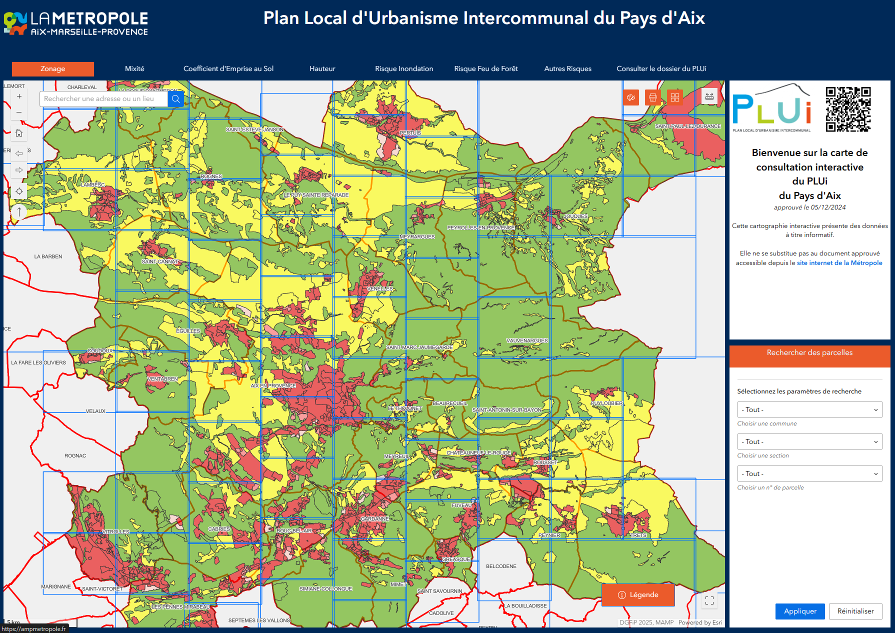895x633 pixels.
Task: Open the 'site internet de la Métropole' link
Action: tap(839, 263)
